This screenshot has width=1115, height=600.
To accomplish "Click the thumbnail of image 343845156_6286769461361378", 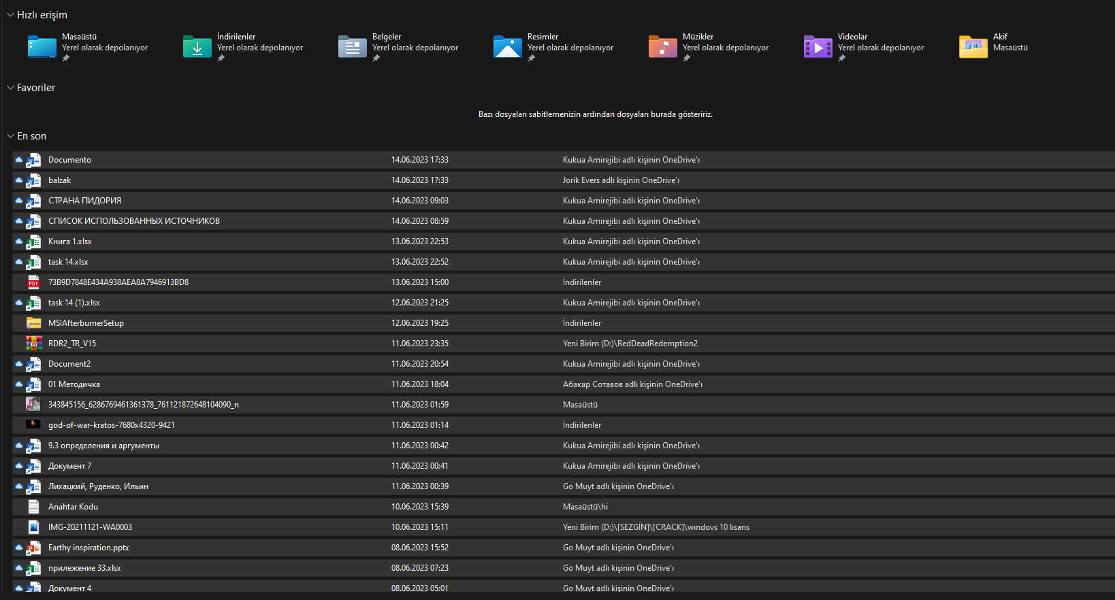I will 33,404.
